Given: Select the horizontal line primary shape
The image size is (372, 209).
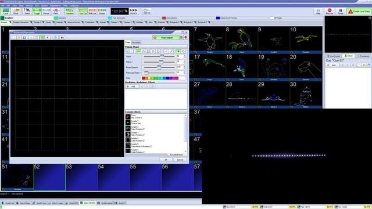Looking at the screenshot, I should 138,52.
